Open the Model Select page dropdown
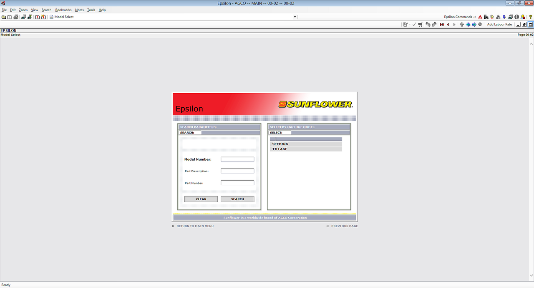 (x=295, y=17)
